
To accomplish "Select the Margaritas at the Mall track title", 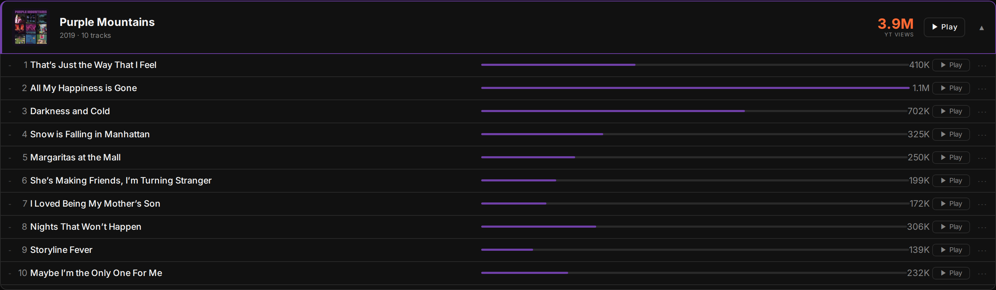I will pyautogui.click(x=75, y=158).
